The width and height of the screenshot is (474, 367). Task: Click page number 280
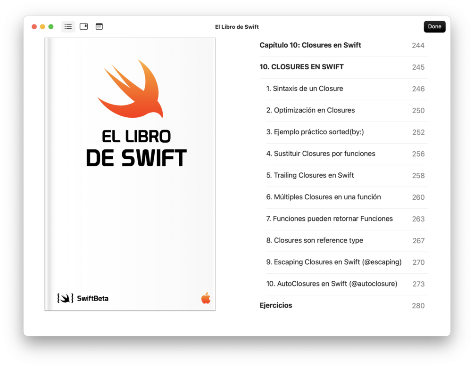418,306
